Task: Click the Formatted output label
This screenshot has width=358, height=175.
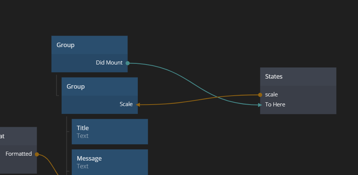Action: click(x=19, y=154)
